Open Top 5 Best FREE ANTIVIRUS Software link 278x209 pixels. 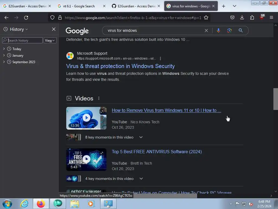coord(157,152)
